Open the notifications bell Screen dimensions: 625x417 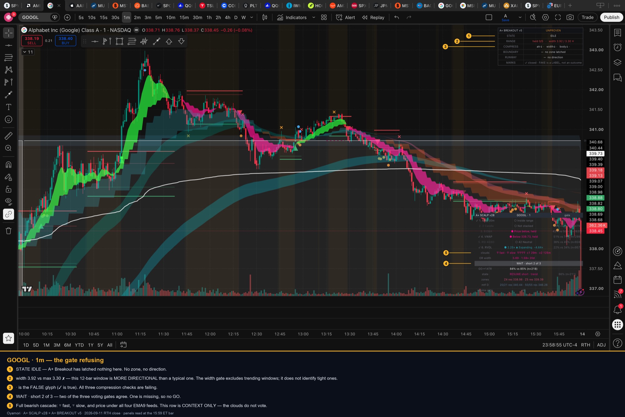[x=617, y=309]
